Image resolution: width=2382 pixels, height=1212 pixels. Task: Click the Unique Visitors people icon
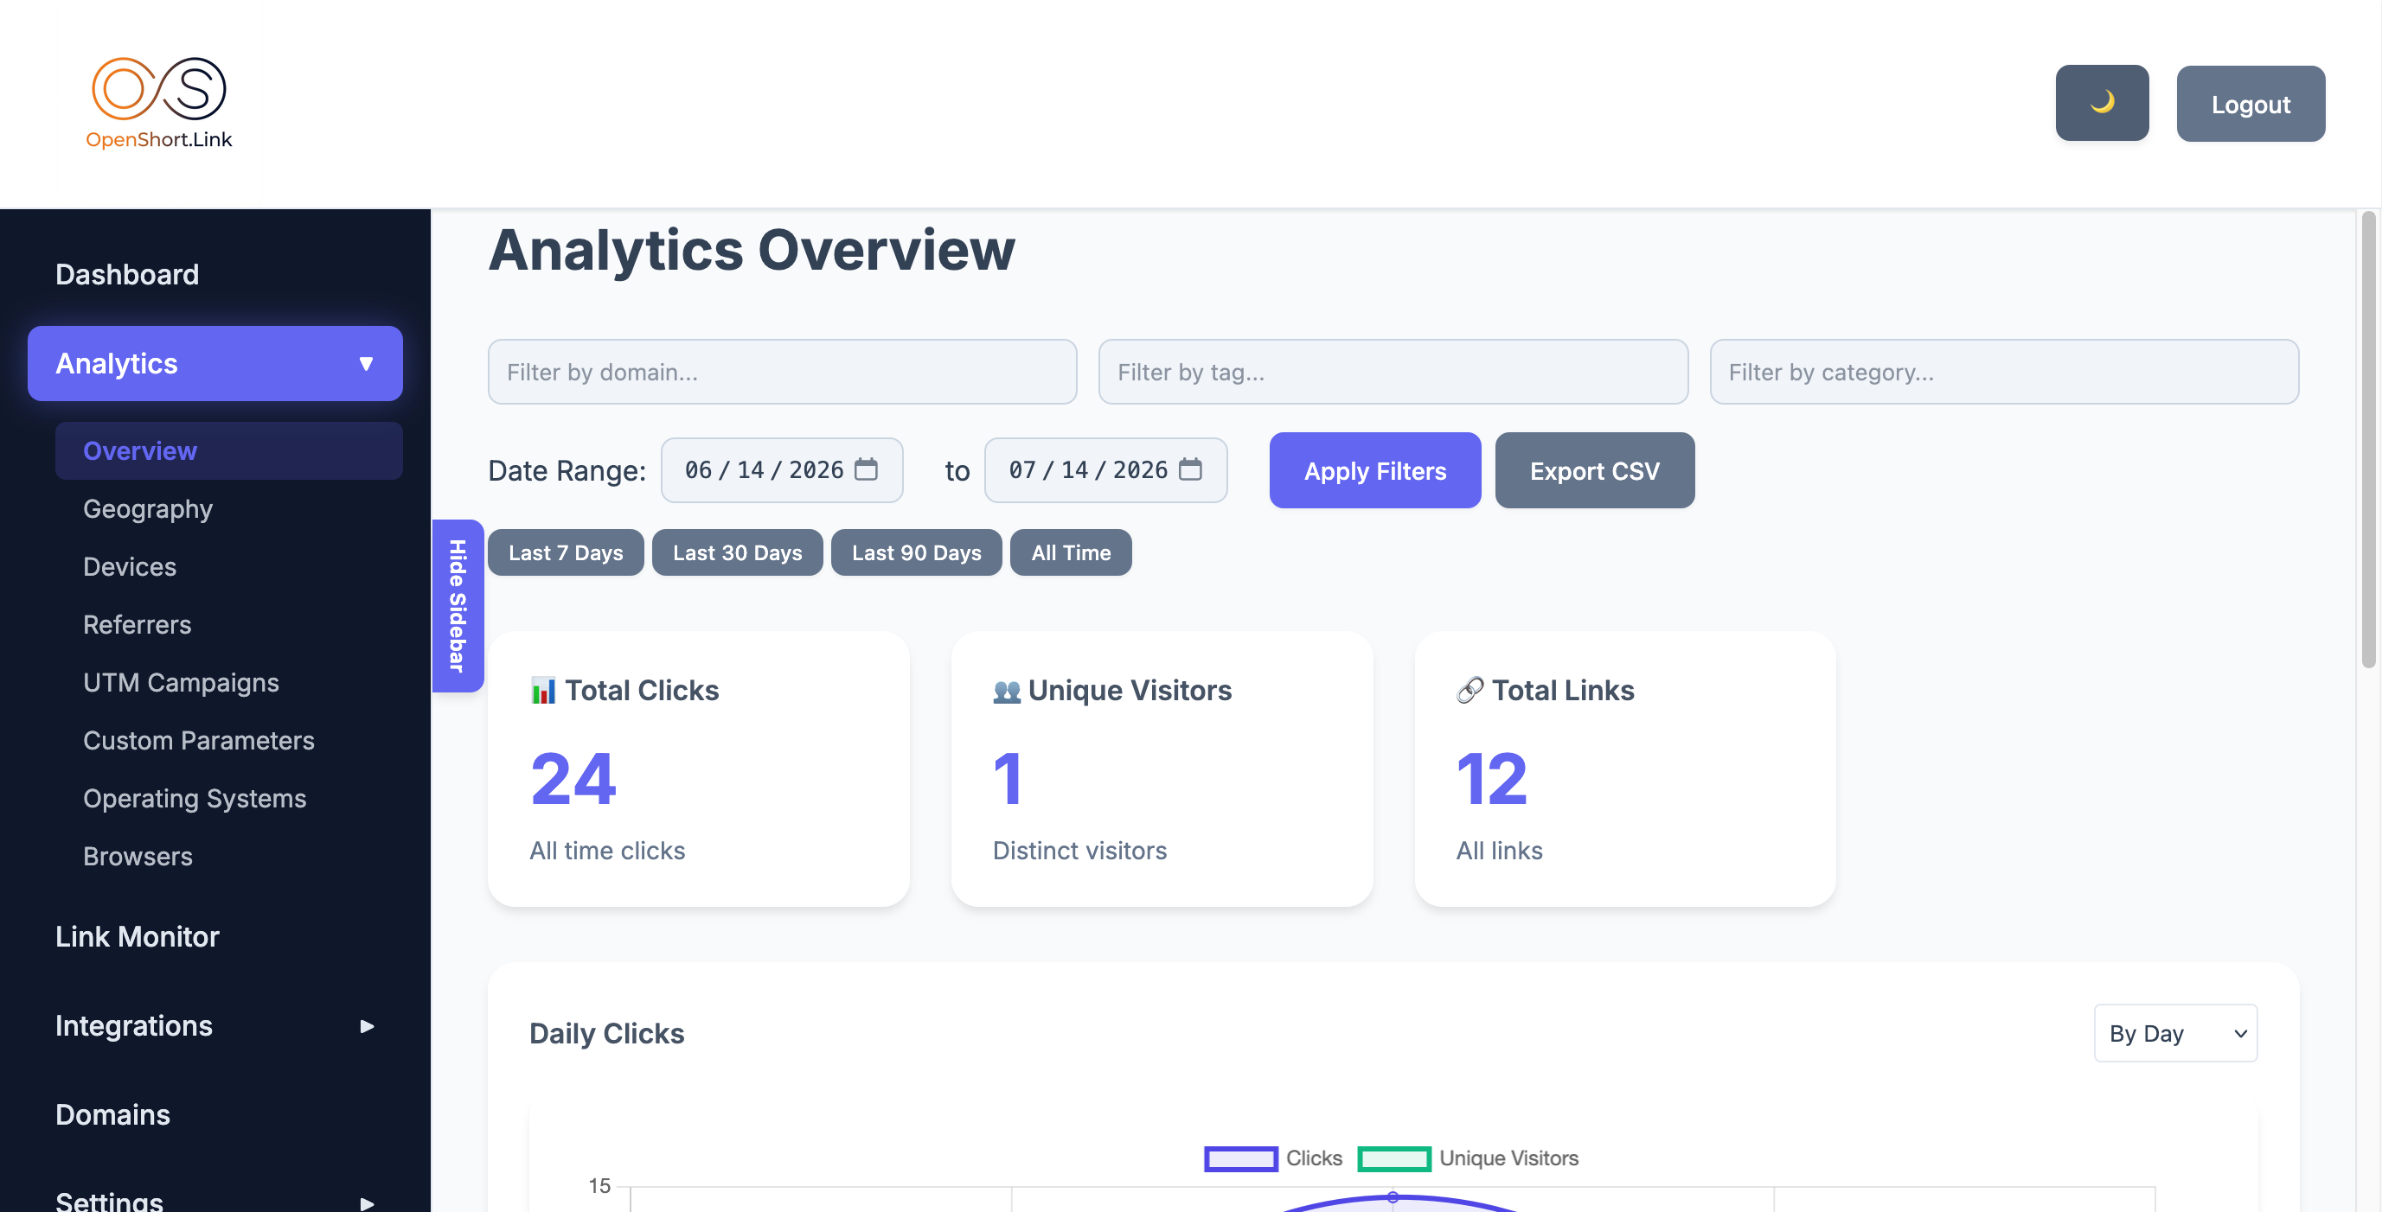[x=1006, y=691]
